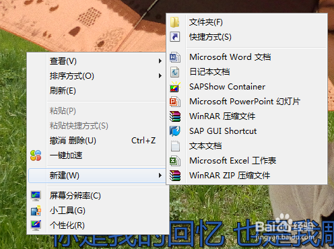This screenshot has width=334, height=249.
Task: Select the greyed 粘贴快捷方式(S) entry
Action: click(x=96, y=126)
